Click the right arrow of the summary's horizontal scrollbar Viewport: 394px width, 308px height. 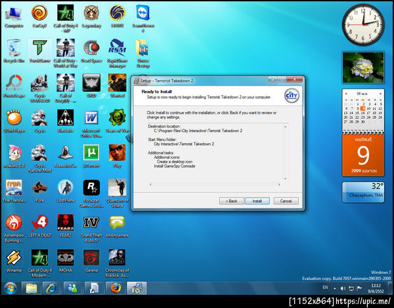tap(279, 185)
